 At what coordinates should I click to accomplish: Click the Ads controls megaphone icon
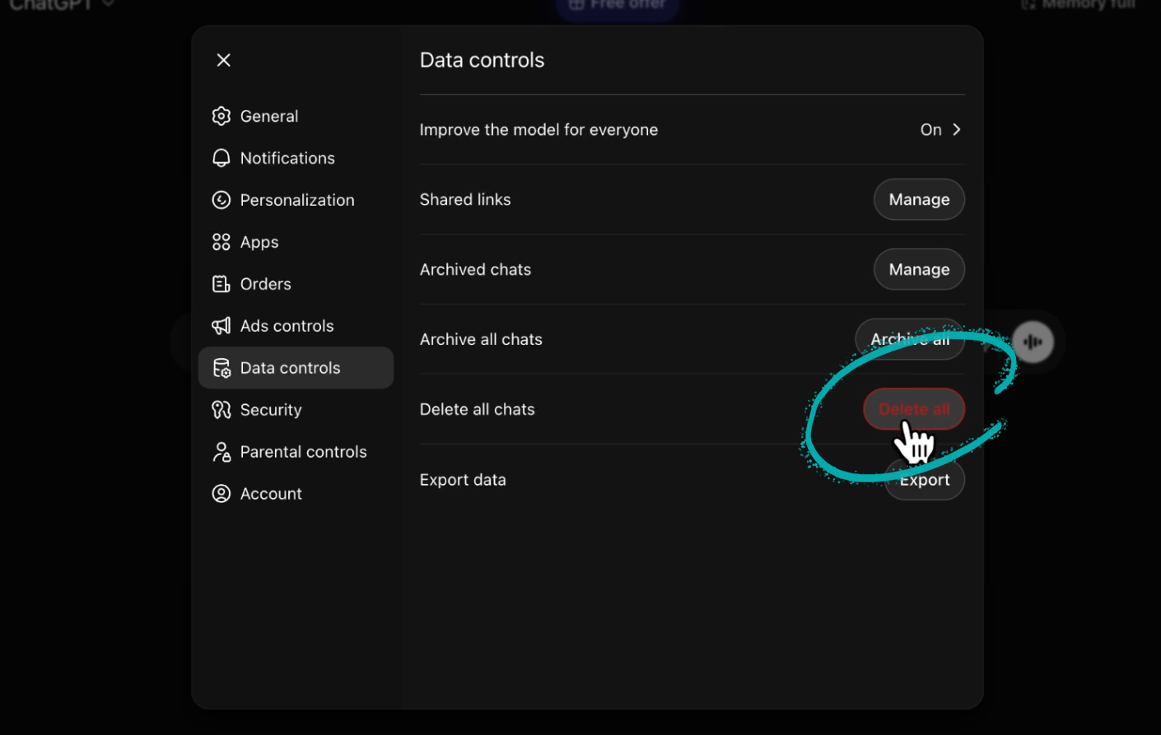221,325
